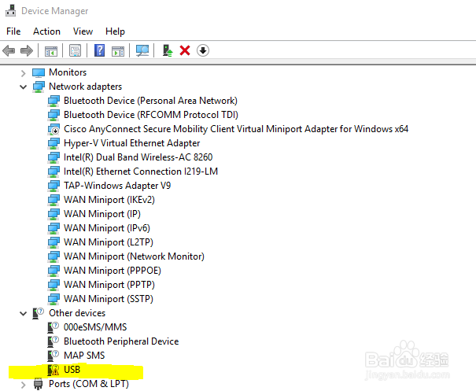Click the Network adapters category icon
The width and height of the screenshot is (476, 391).
coord(39,87)
